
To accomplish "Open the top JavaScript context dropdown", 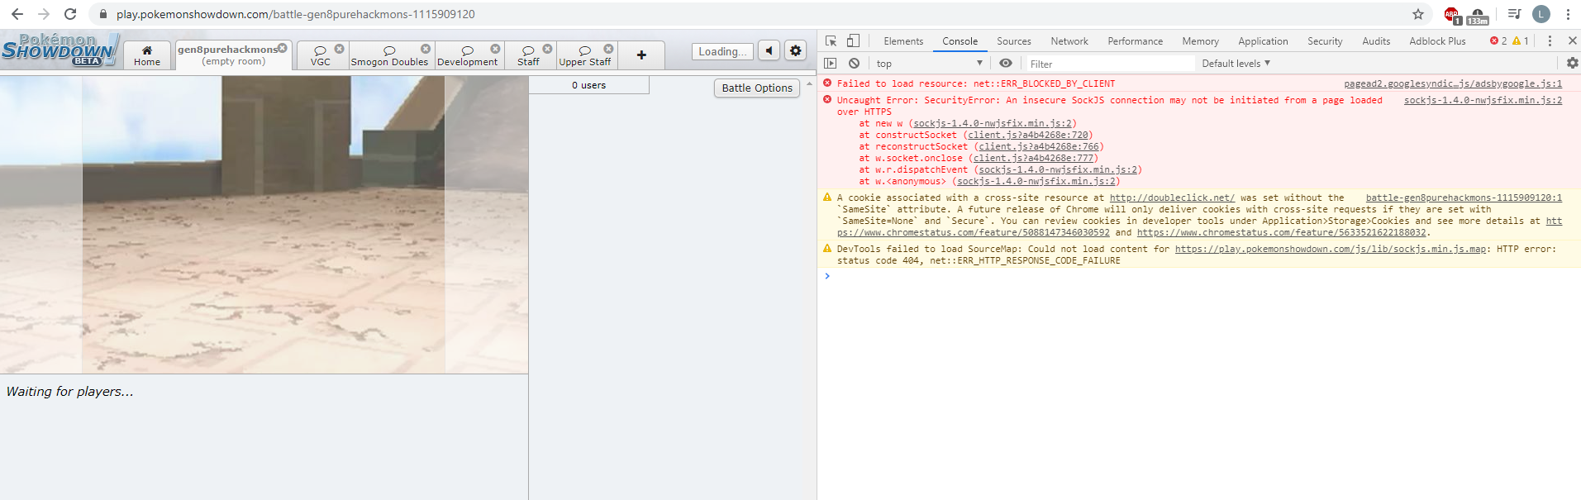I will click(929, 64).
